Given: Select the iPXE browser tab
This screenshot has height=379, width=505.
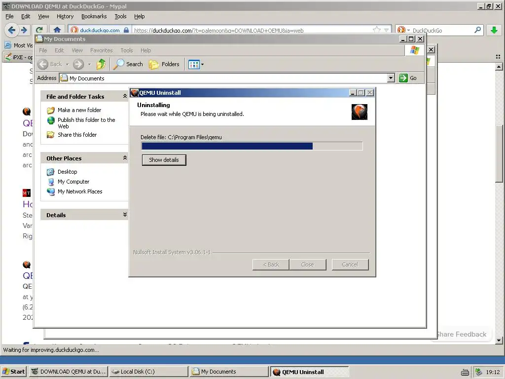Looking at the screenshot, I should point(18,57).
